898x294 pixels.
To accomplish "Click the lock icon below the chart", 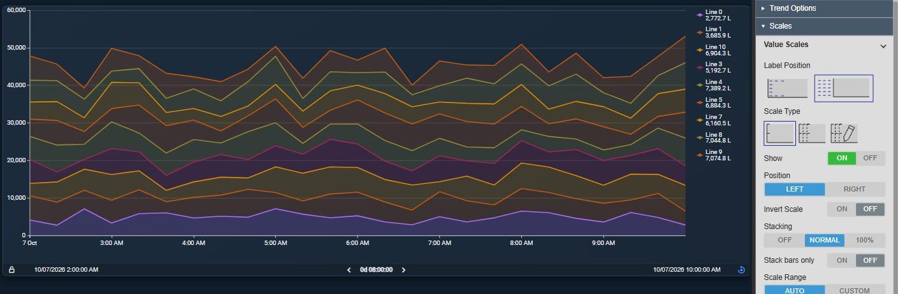I will (x=11, y=270).
